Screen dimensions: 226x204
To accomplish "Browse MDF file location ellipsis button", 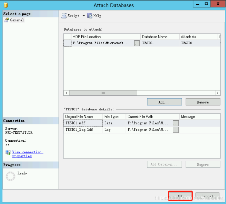I will pyautogui.click(x=137, y=43).
